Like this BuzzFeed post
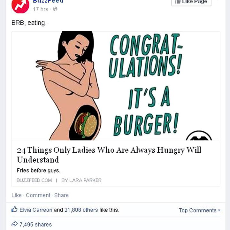This screenshot has height=230, width=230. [16, 195]
